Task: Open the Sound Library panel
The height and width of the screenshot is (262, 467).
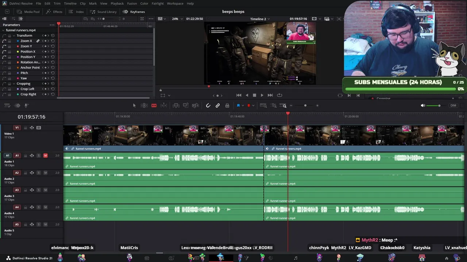Action: point(103,12)
